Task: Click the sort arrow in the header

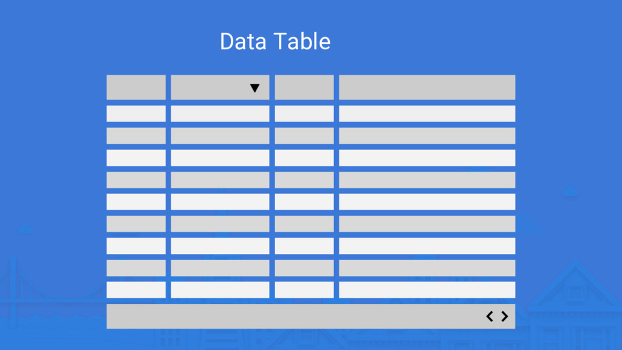Action: (255, 88)
